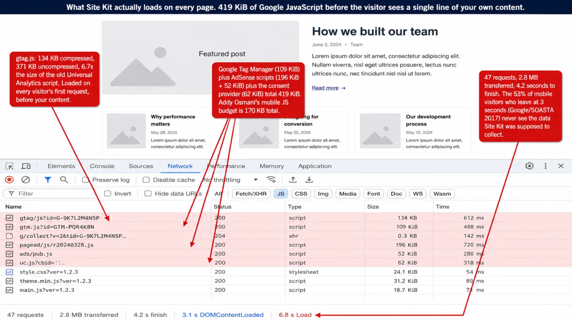Viewport: 572px width, 322px height.
Task: Toggle the WS resource type filter
Action: click(x=418, y=194)
